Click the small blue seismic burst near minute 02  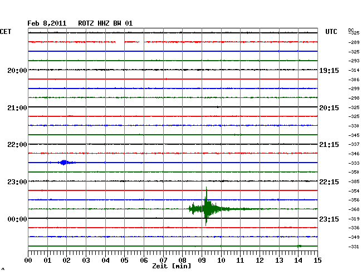pyautogui.click(x=63, y=163)
